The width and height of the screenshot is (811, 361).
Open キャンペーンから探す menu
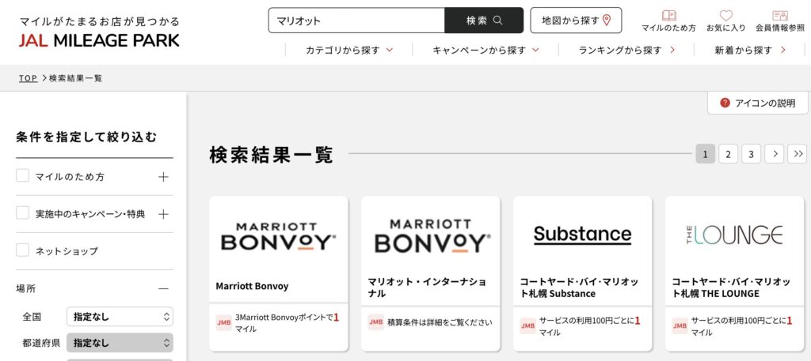pos(485,50)
